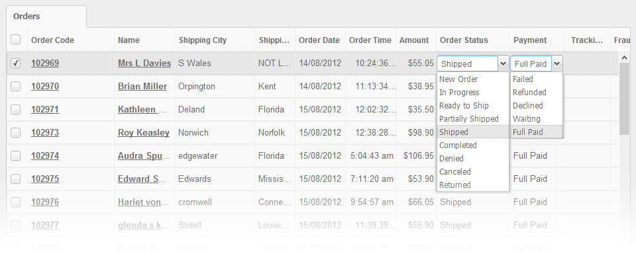Image resolution: width=636 pixels, height=254 pixels.
Task: Uncheck the checkbox for order 102969
Action: pyautogui.click(x=15, y=63)
